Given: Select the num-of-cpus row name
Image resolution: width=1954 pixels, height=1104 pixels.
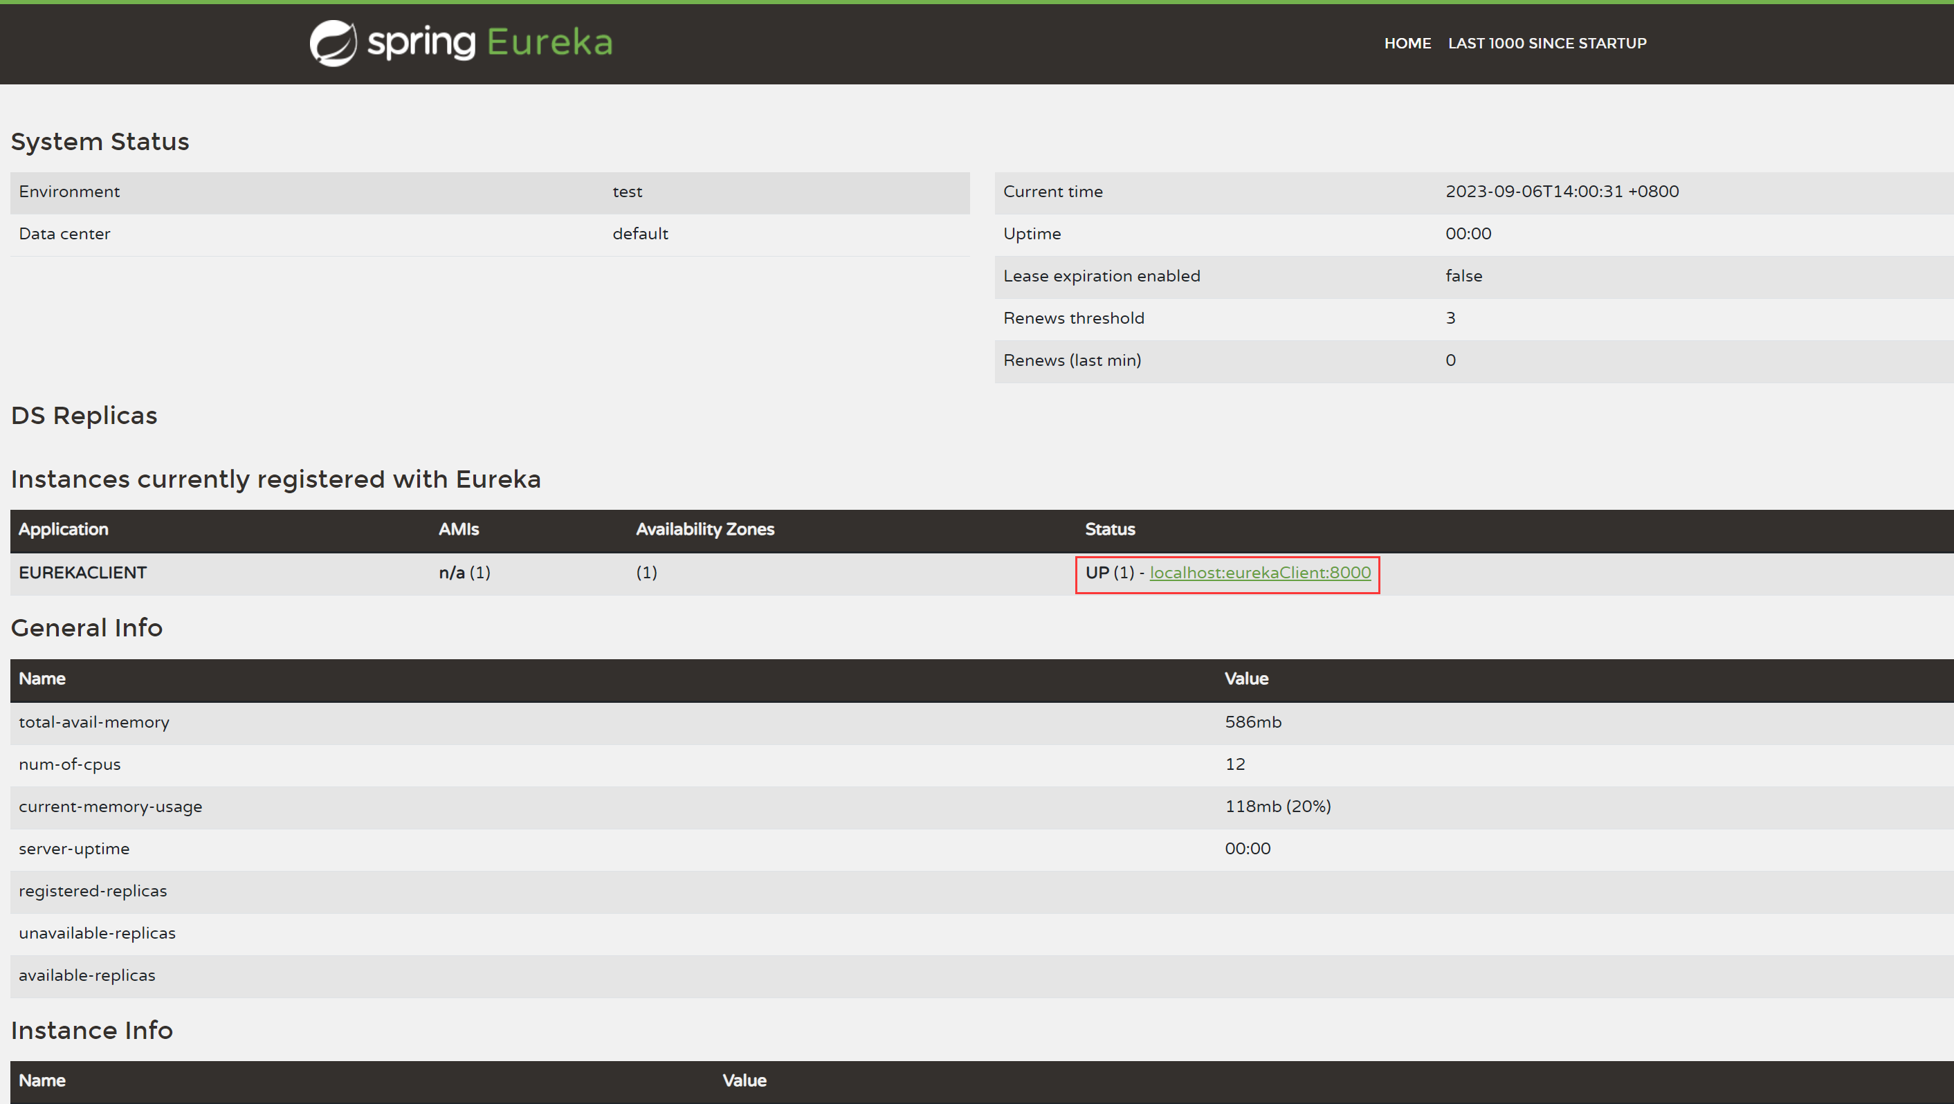Looking at the screenshot, I should 70,764.
